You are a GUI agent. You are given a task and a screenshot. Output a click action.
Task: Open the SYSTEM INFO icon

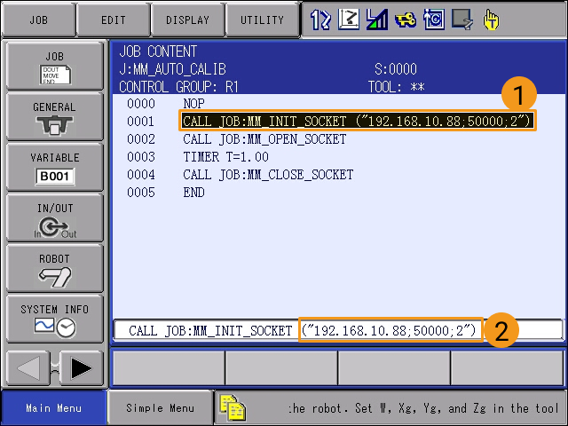pyautogui.click(x=55, y=319)
